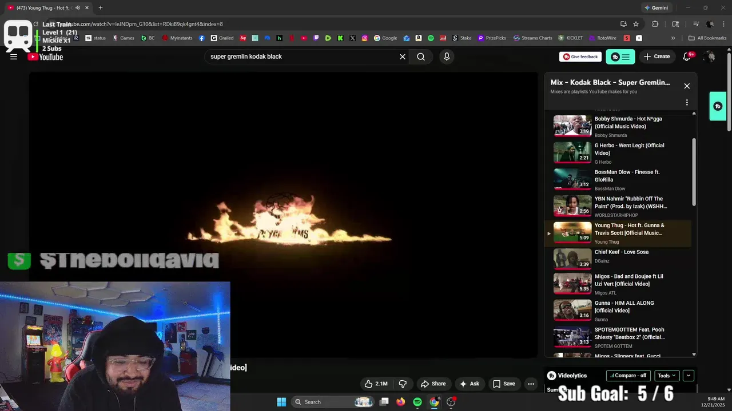Go to the YouTube home logo
732x411 pixels.
coord(45,57)
